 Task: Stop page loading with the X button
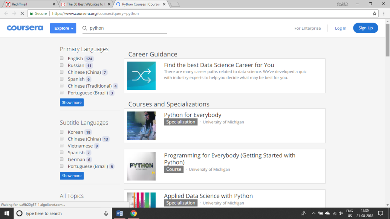(22, 14)
